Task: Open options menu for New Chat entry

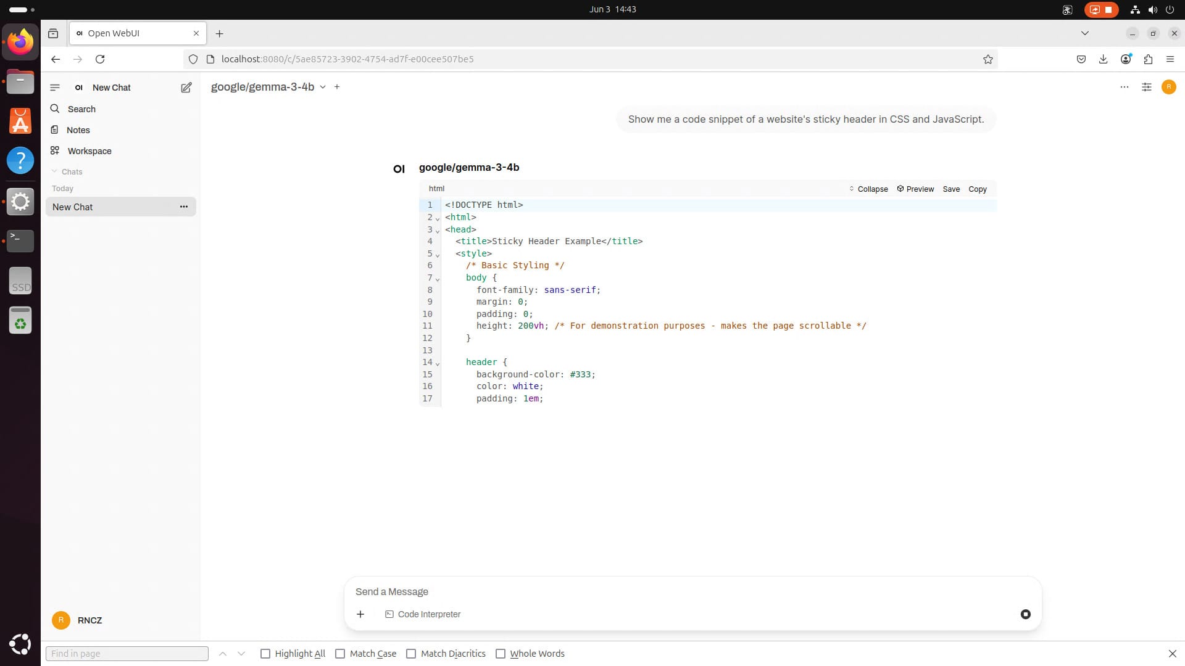Action: tap(183, 207)
